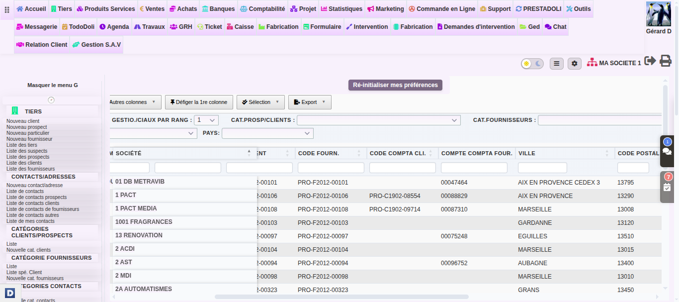The image size is (679, 302).
Task: Expand the Export dropdown button
Action: point(310,102)
